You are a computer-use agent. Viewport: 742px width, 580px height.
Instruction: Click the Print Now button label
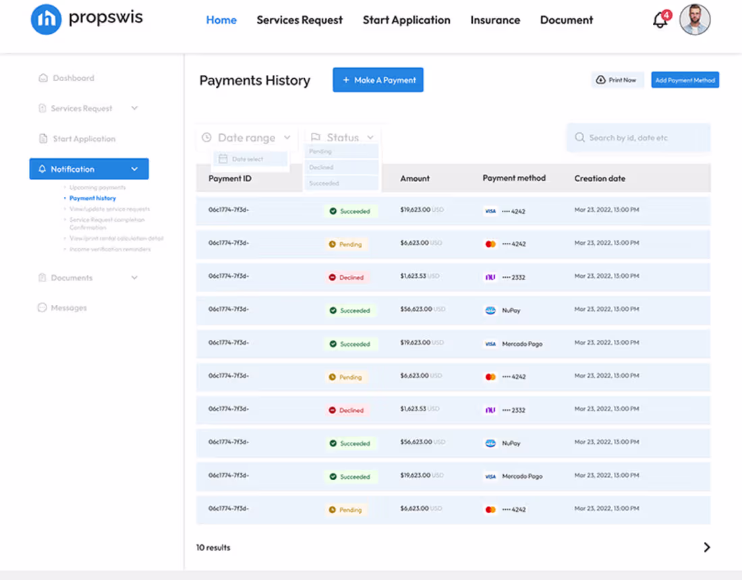point(623,80)
